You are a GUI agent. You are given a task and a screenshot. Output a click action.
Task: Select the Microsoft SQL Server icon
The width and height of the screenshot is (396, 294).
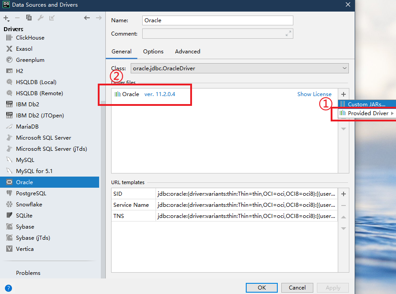(x=9, y=138)
